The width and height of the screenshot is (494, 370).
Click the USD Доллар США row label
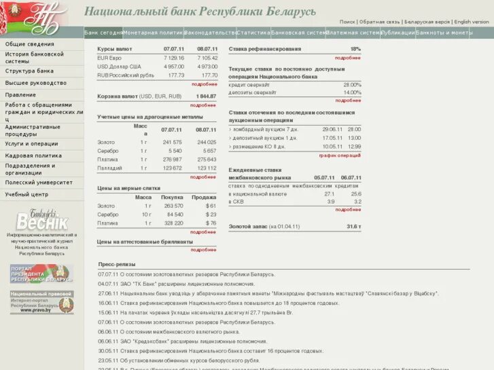[119, 67]
